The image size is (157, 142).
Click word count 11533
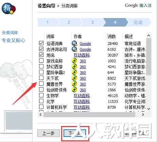[x=113, y=101]
